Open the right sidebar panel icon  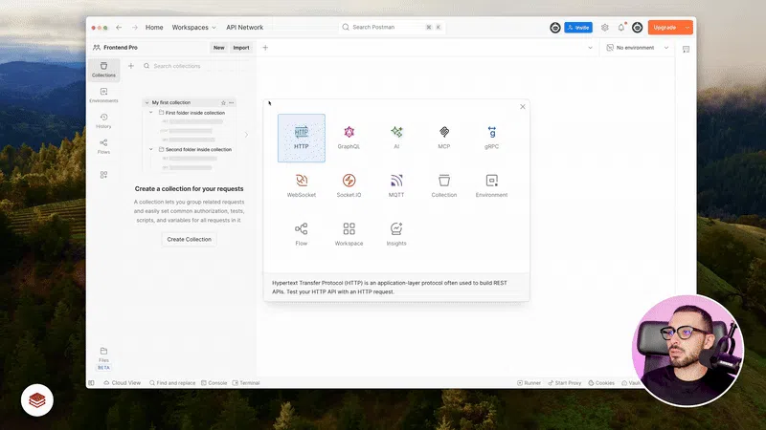(x=686, y=49)
